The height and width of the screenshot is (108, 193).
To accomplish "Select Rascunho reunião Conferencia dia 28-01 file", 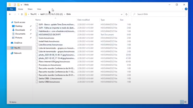I will (57, 75).
